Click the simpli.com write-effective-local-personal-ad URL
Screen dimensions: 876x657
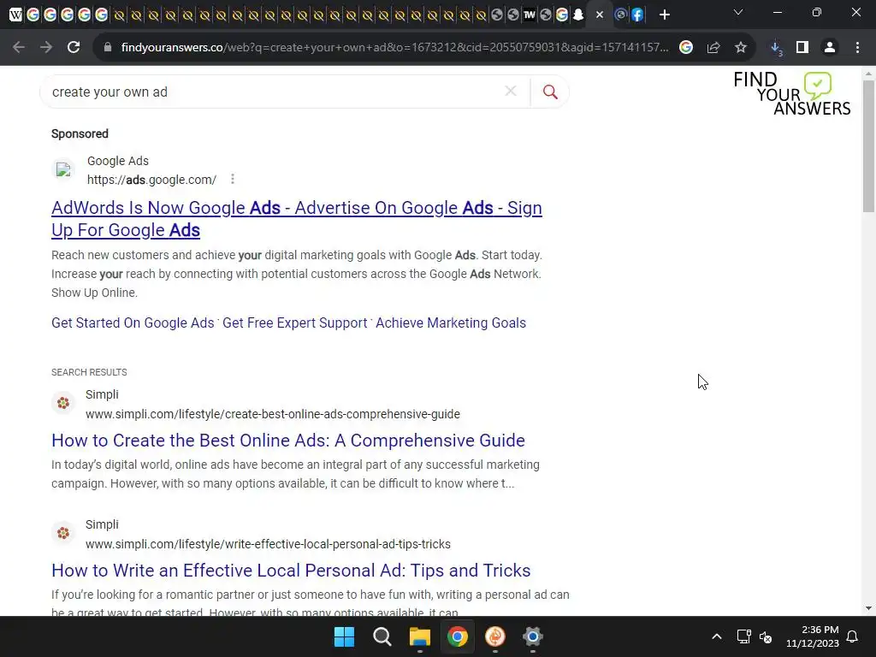(x=268, y=544)
